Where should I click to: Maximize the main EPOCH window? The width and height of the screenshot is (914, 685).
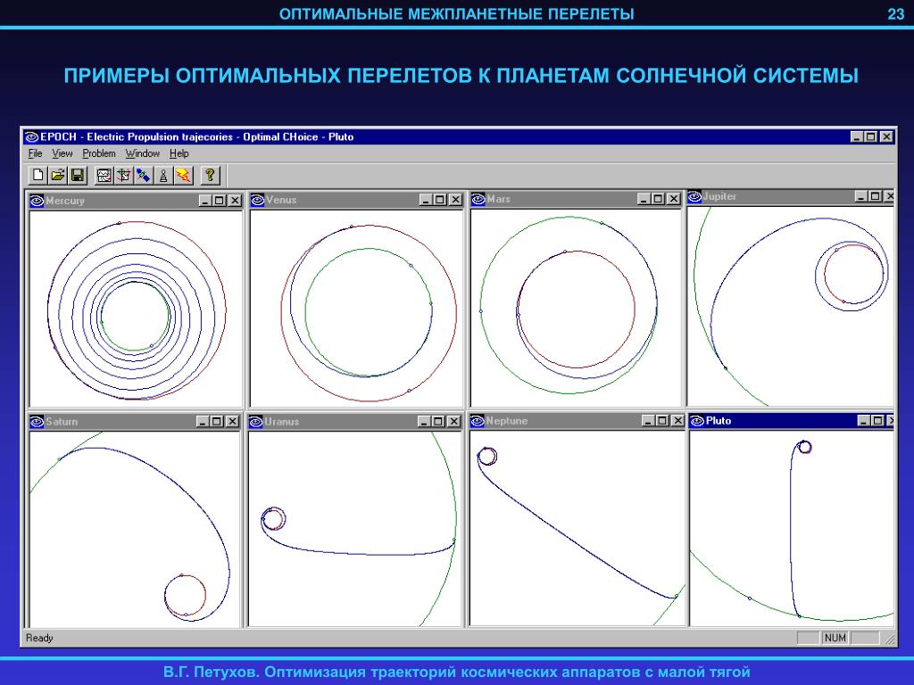[x=871, y=136]
